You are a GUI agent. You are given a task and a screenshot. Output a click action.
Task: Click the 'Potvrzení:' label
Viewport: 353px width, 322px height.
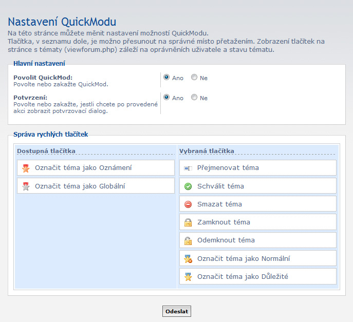pos(30,98)
